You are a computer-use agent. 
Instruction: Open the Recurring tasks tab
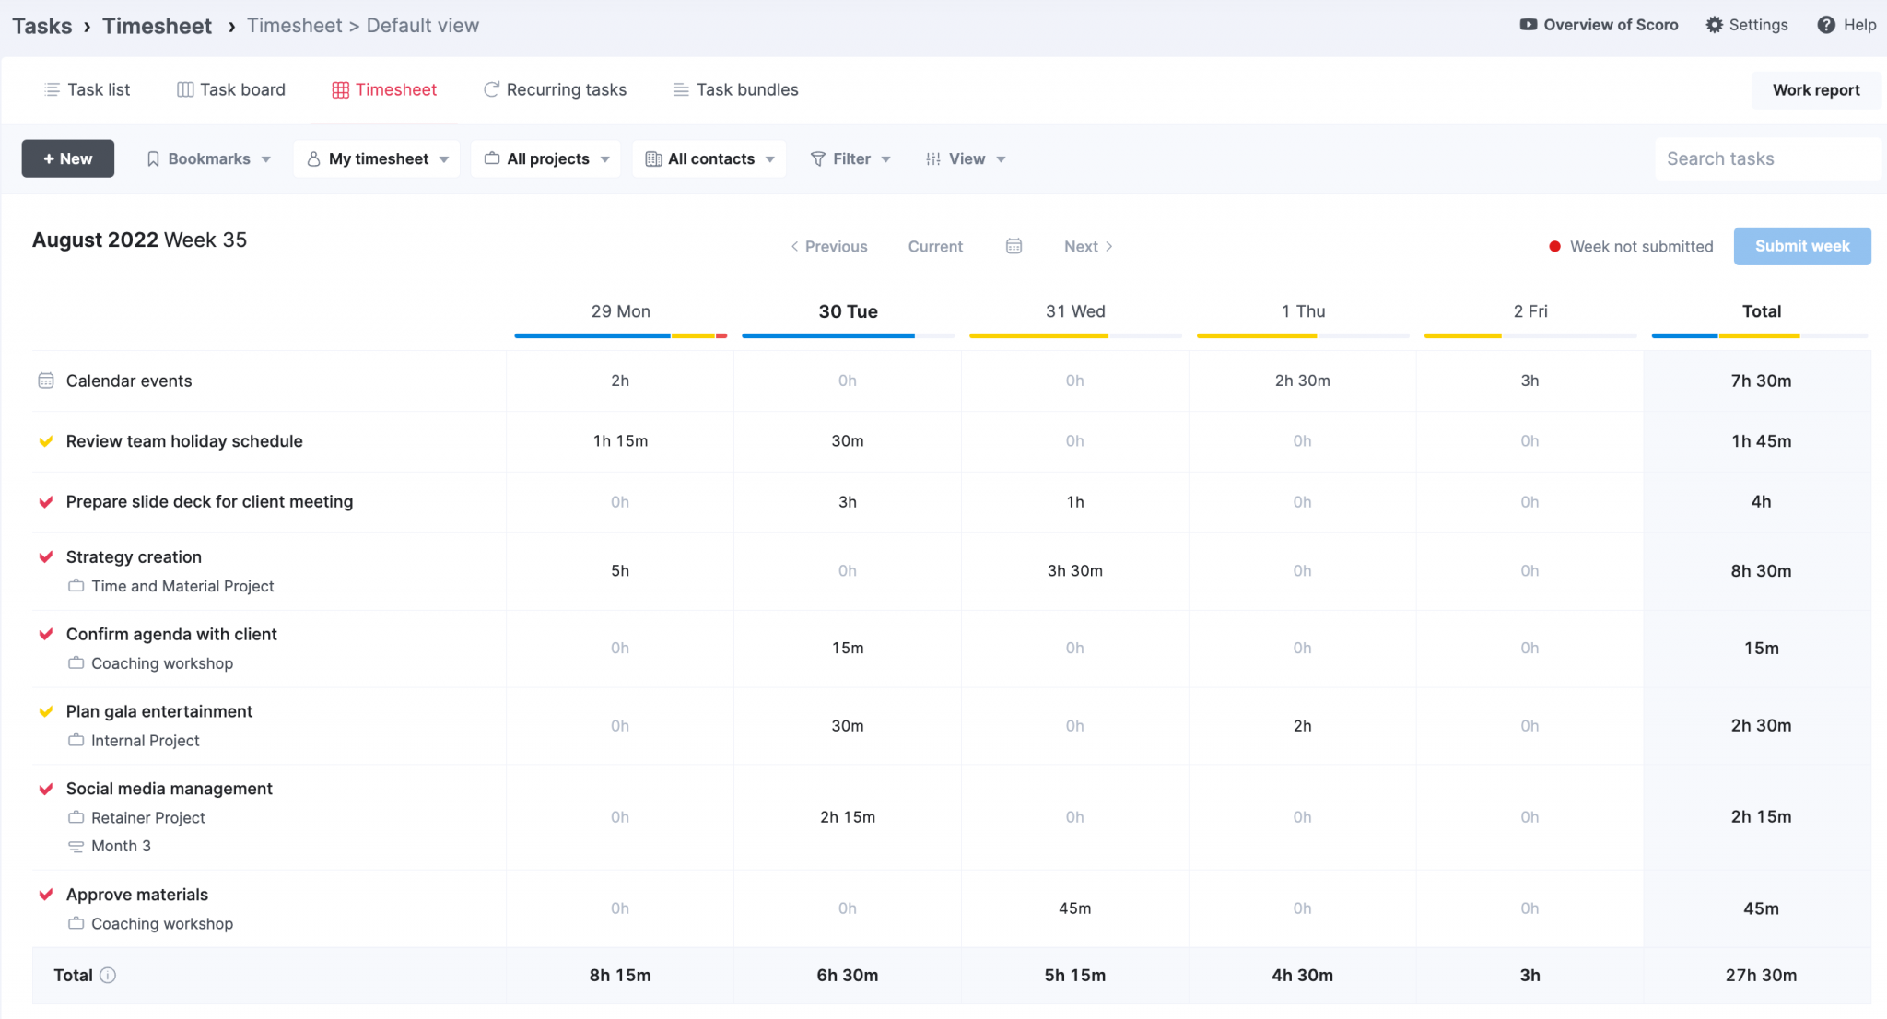point(554,89)
